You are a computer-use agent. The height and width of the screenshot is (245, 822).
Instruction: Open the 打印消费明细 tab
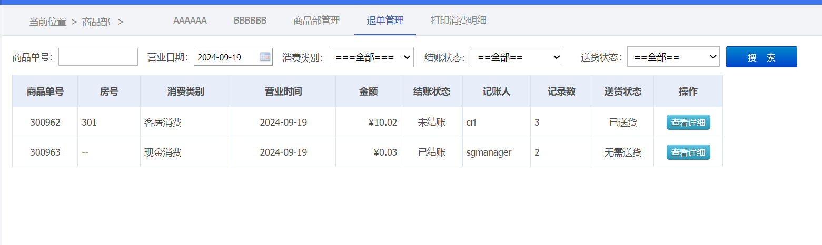tap(459, 21)
